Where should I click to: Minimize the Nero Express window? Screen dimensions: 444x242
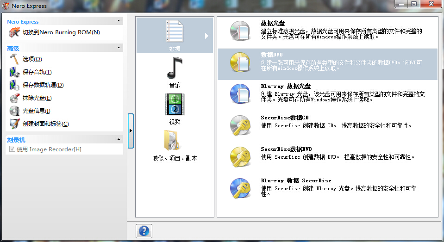[401, 4]
